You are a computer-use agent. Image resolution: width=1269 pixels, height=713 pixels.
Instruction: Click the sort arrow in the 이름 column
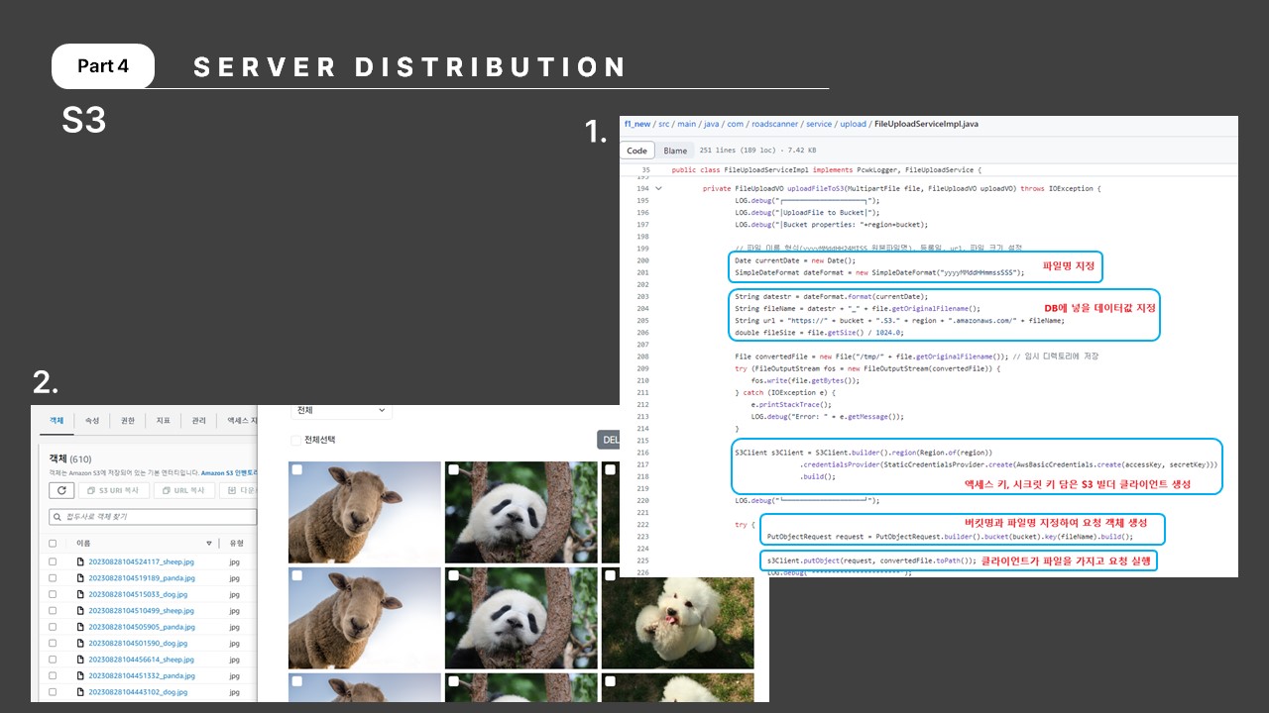tap(209, 544)
